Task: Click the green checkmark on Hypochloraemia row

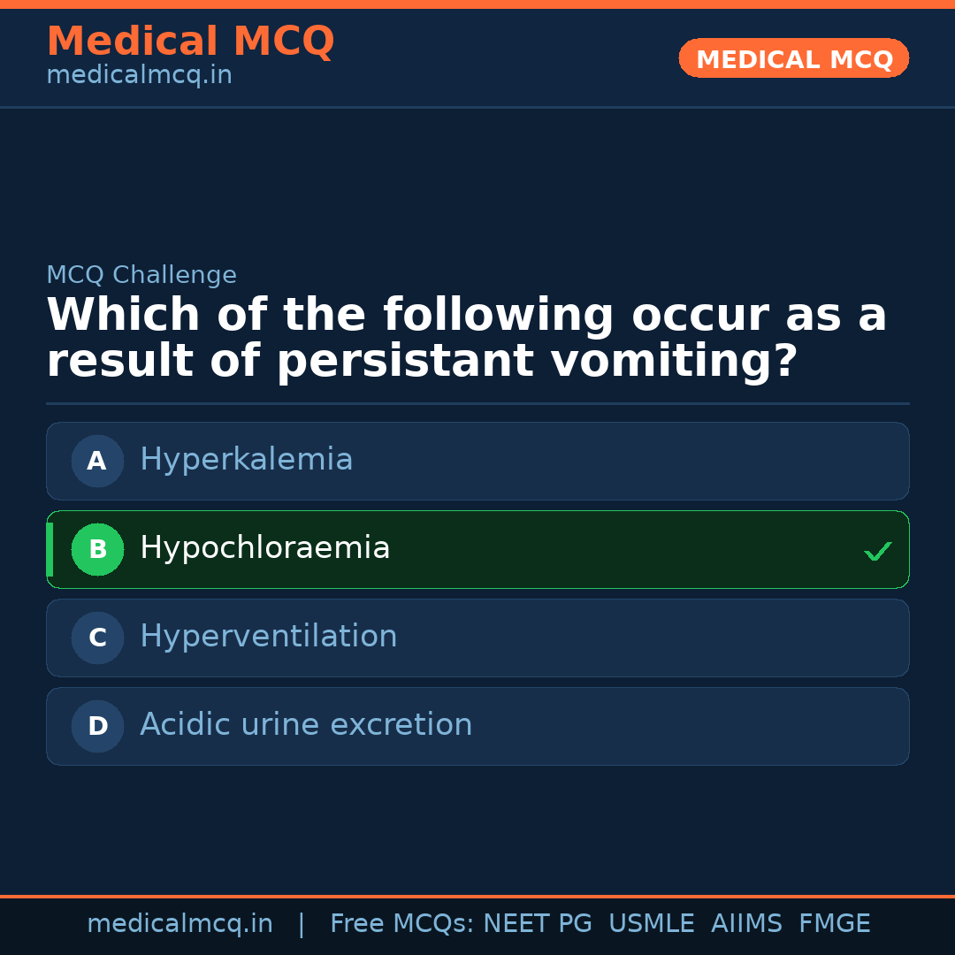Action: (x=877, y=551)
